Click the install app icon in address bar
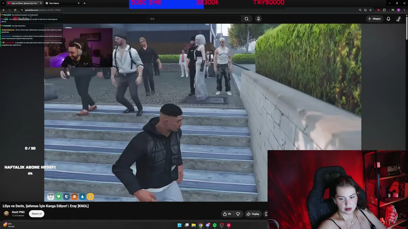This screenshot has width=408, height=229. (365, 10)
